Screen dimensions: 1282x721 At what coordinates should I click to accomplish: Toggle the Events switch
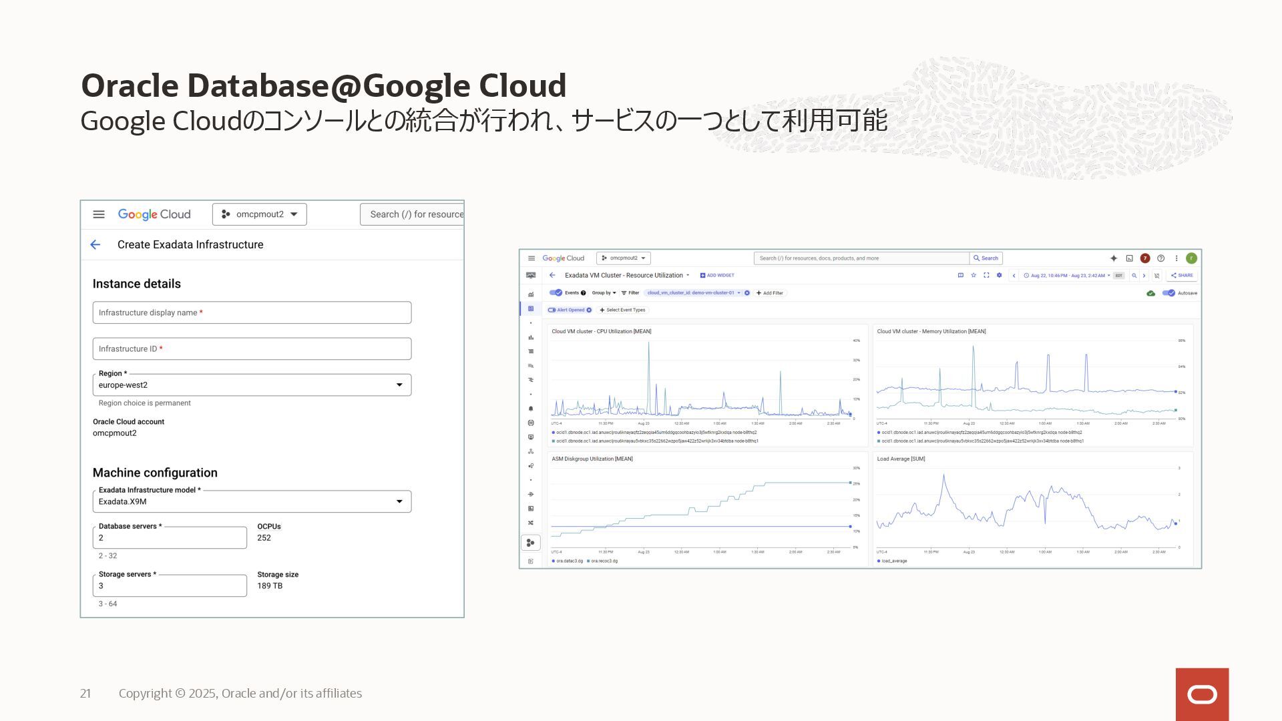pos(556,292)
